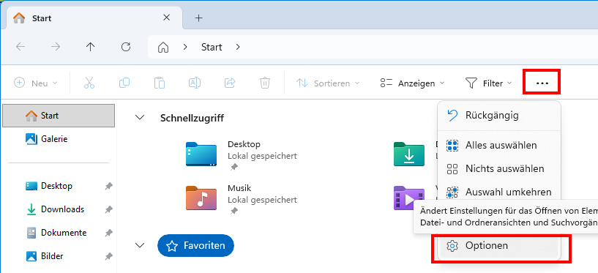Open the Sortieren dropdown
Viewport: 598px width, 273px height.
pos(328,83)
